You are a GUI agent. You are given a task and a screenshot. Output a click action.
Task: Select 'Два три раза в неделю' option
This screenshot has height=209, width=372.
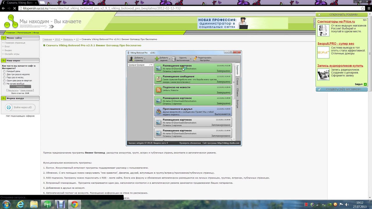(x=4, y=75)
